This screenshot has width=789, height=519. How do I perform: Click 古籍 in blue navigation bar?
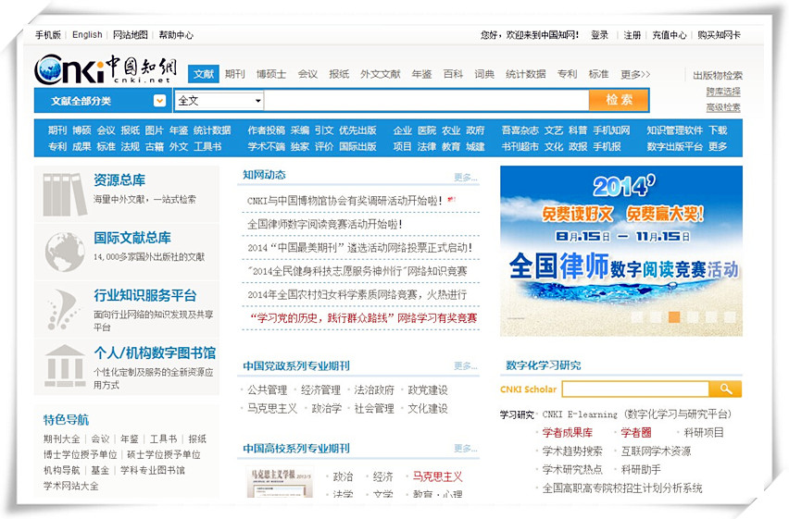click(154, 146)
